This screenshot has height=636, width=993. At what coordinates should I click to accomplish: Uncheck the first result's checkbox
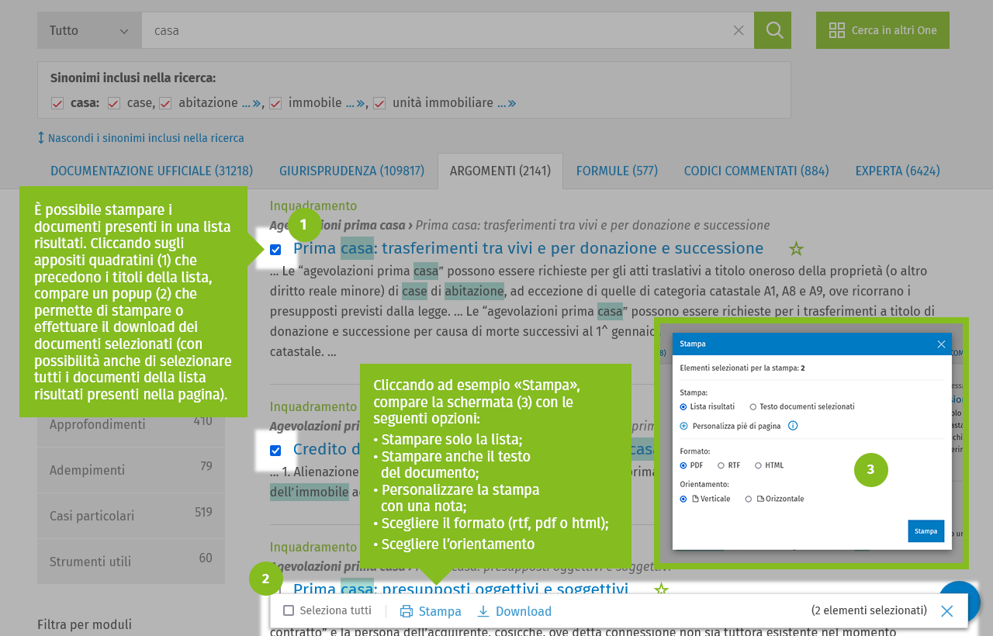pos(275,249)
